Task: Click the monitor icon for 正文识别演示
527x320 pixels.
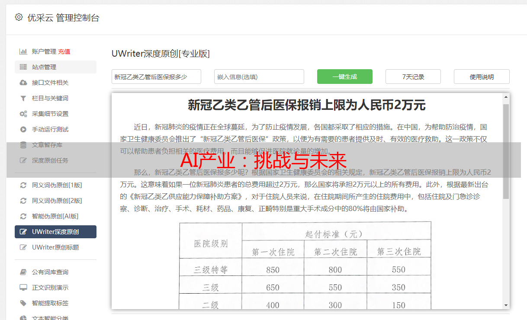Action: coord(23,288)
